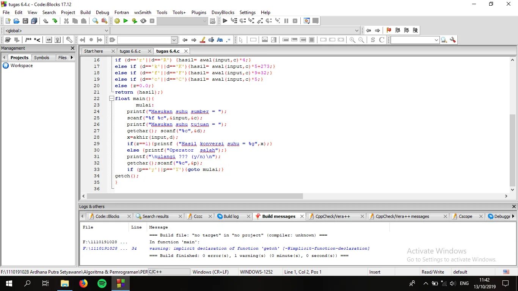
Task: Abort the ongoing compilation
Action: click(152, 21)
